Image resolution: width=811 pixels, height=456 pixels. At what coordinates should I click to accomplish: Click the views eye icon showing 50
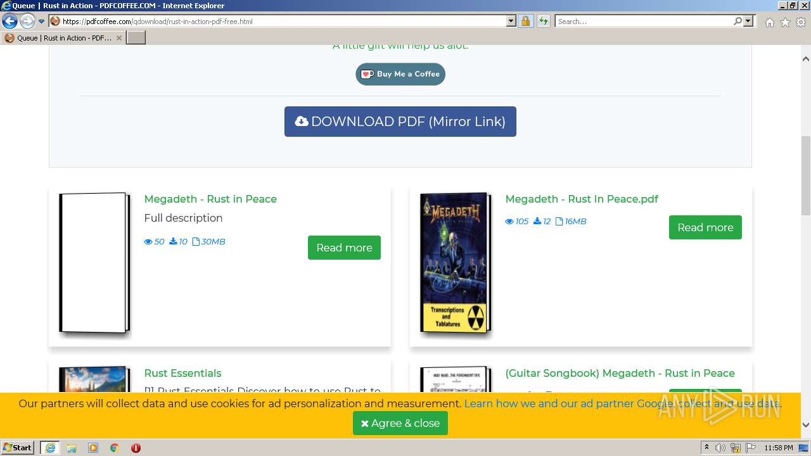148,242
